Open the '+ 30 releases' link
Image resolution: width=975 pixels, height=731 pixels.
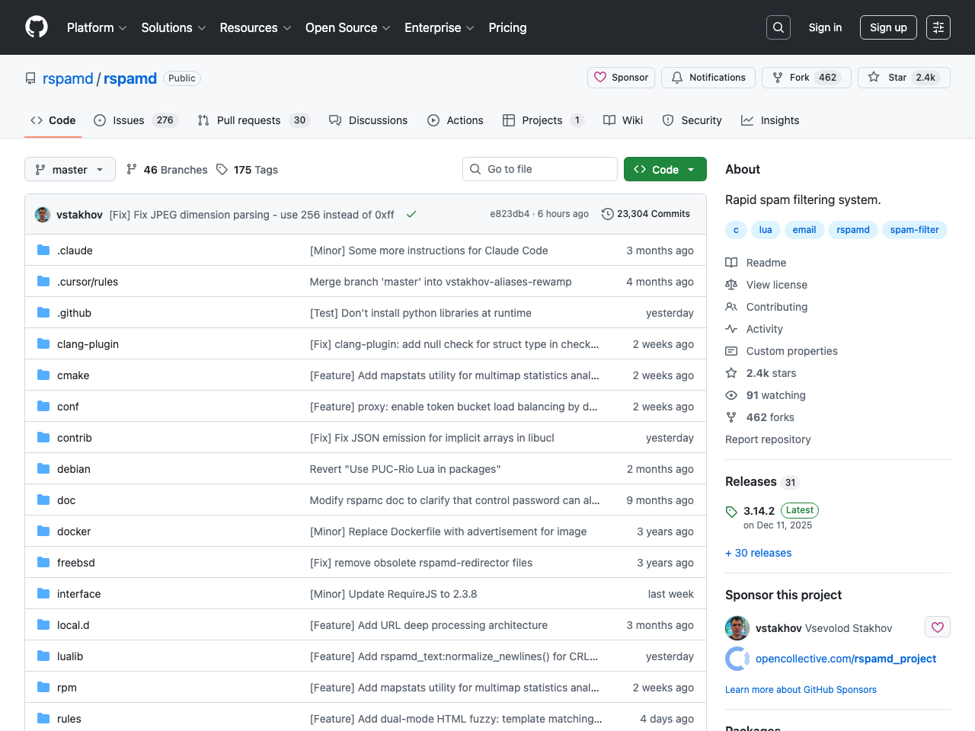pyautogui.click(x=758, y=553)
